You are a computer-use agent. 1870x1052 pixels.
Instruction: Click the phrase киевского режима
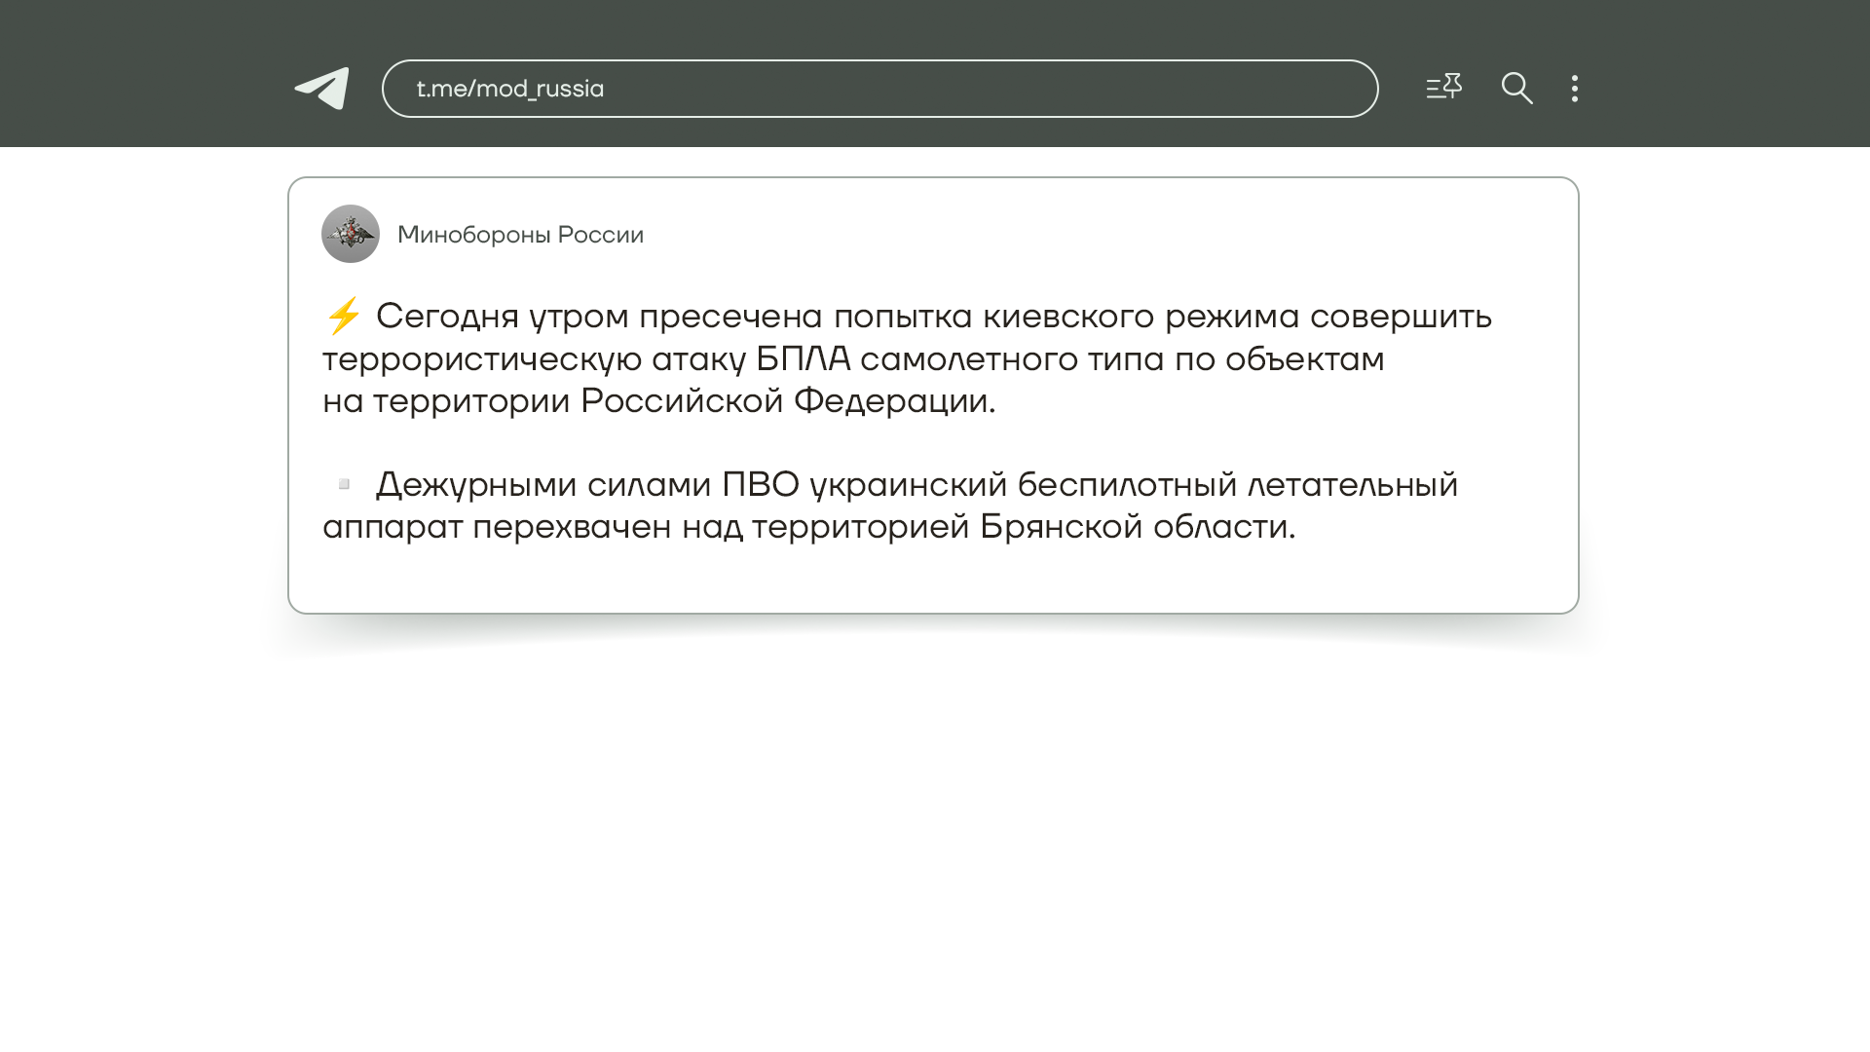pos(1141,317)
